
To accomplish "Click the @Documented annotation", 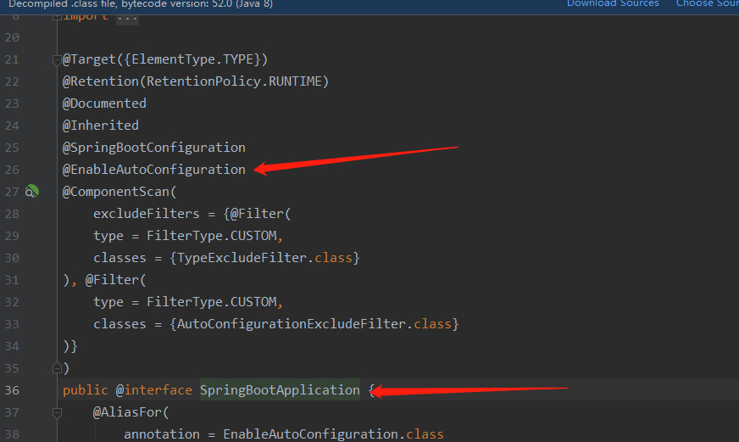I will (x=104, y=104).
